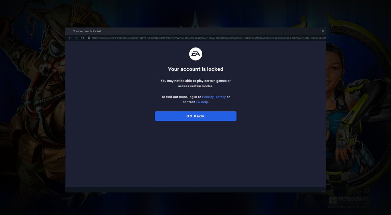
Task: Click the window resize grip
Action: (324, 190)
